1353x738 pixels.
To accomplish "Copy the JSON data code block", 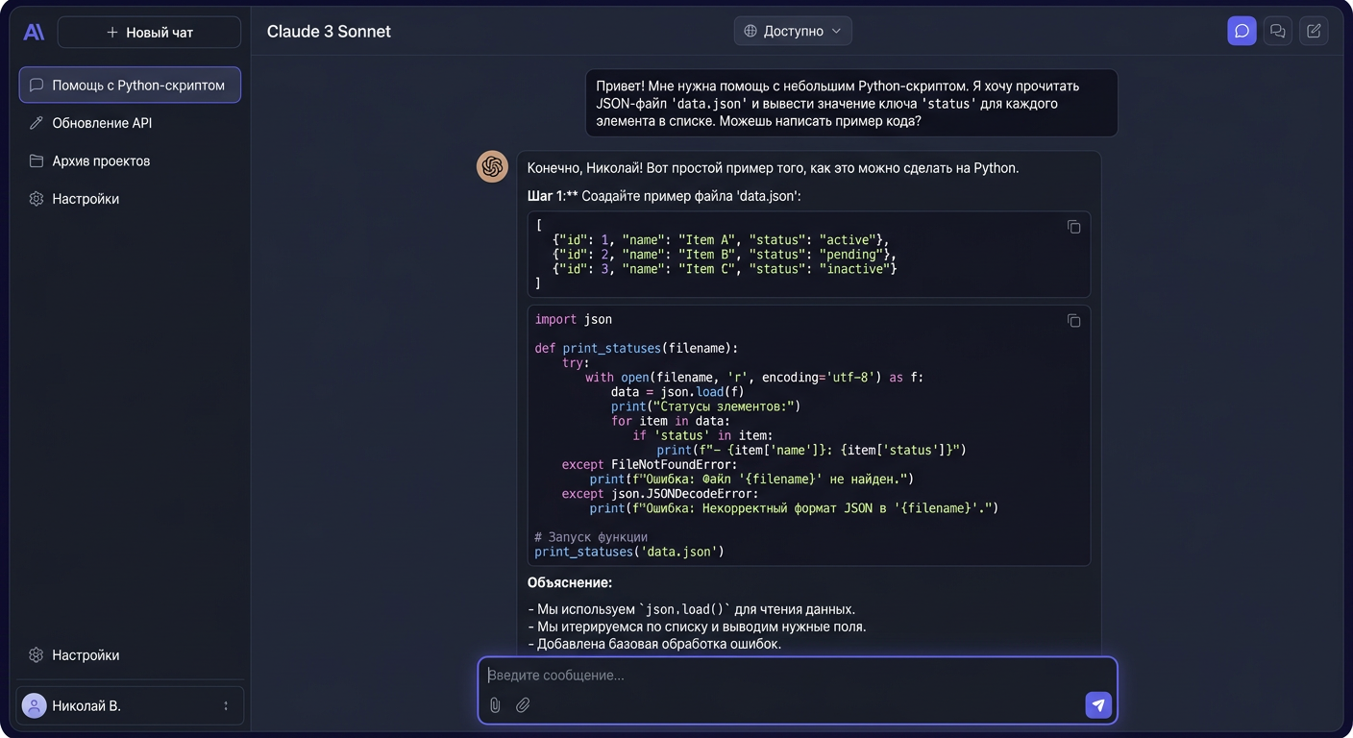I will click(x=1073, y=227).
